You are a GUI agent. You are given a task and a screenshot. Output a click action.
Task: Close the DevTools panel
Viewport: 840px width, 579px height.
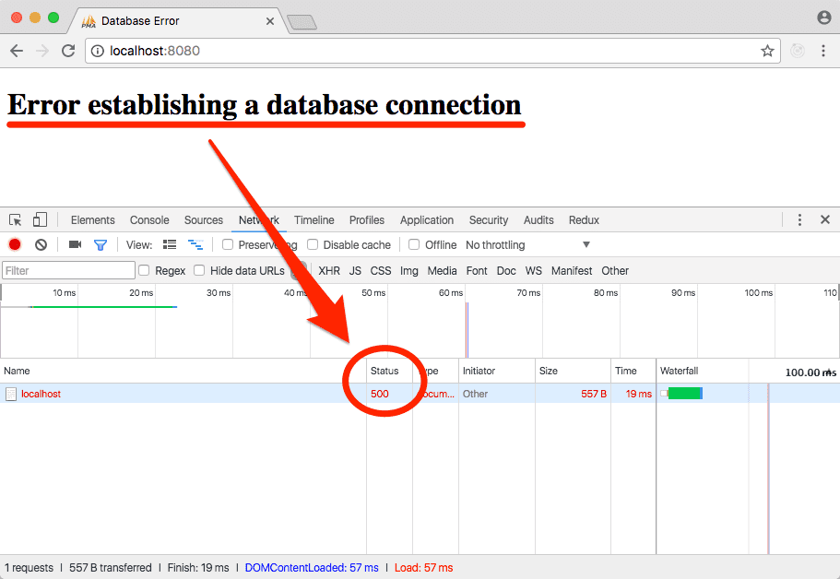point(825,219)
